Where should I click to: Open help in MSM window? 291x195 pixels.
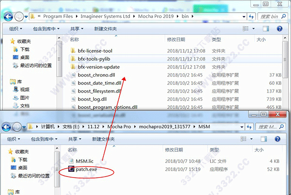(x=277, y=139)
